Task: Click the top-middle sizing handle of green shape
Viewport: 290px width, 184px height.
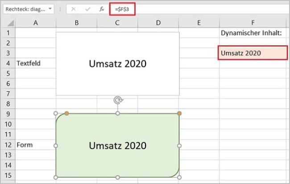Action: tap(117, 114)
